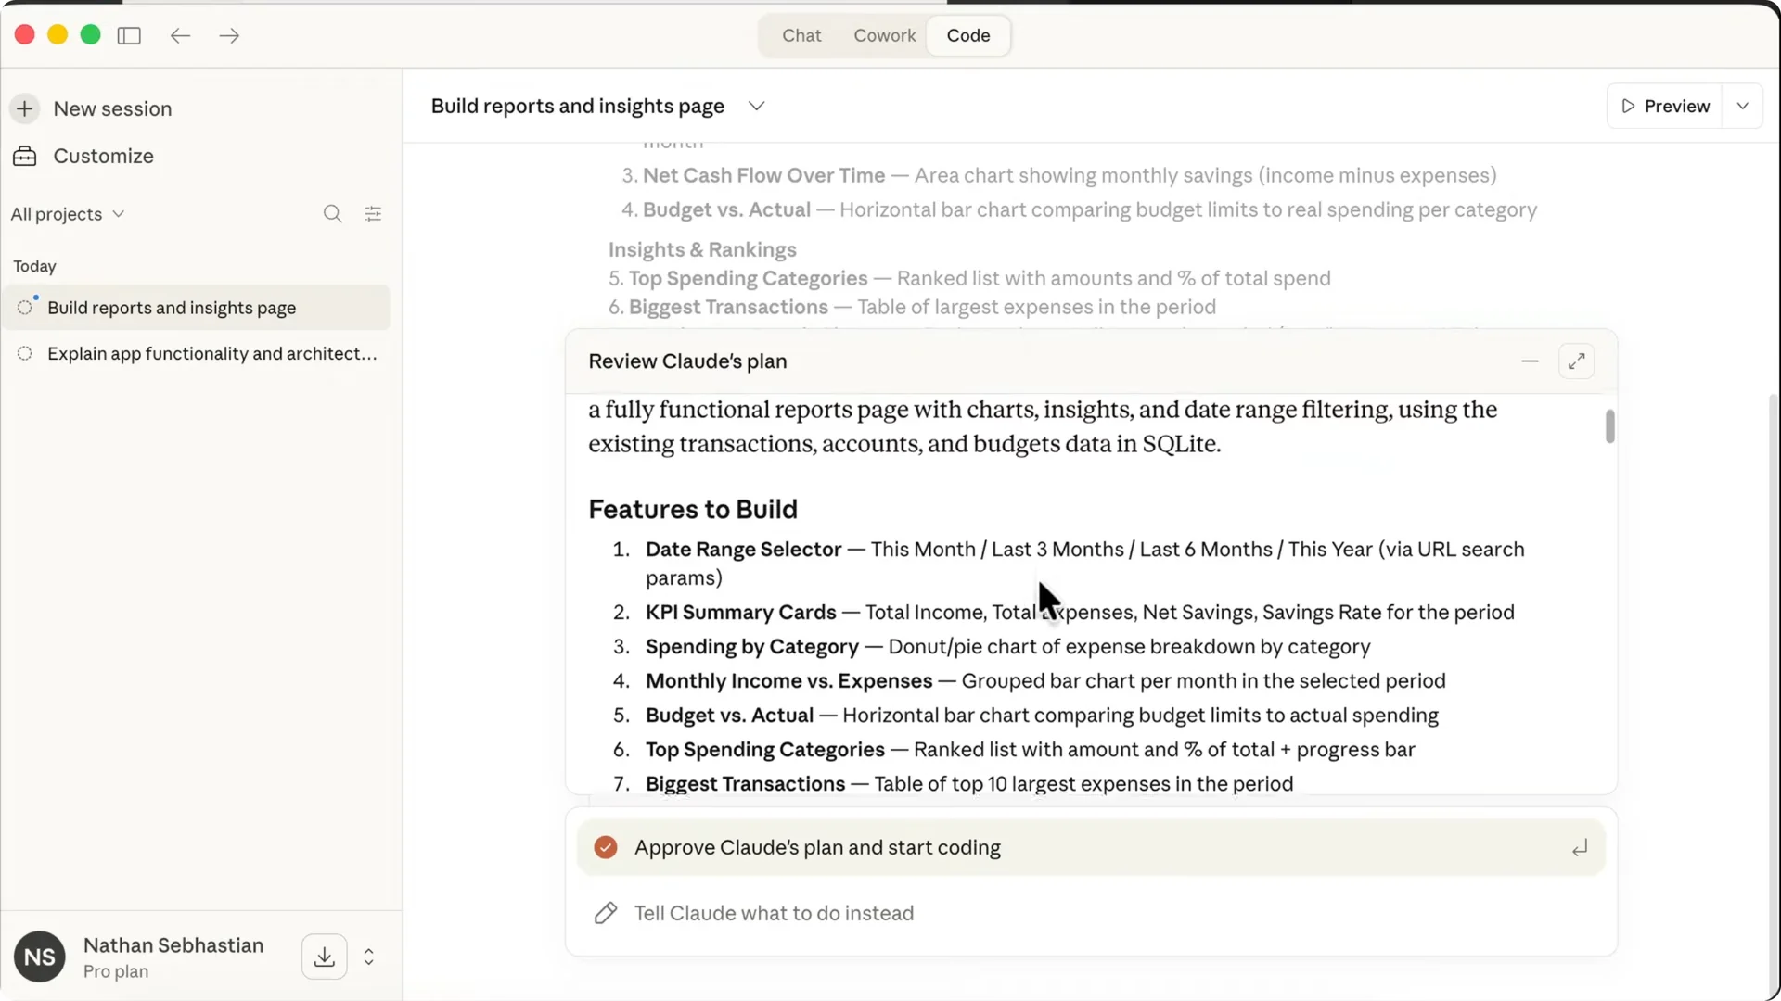Click the Customize toolbox icon
Image resolution: width=1781 pixels, height=1001 pixels.
coord(25,156)
